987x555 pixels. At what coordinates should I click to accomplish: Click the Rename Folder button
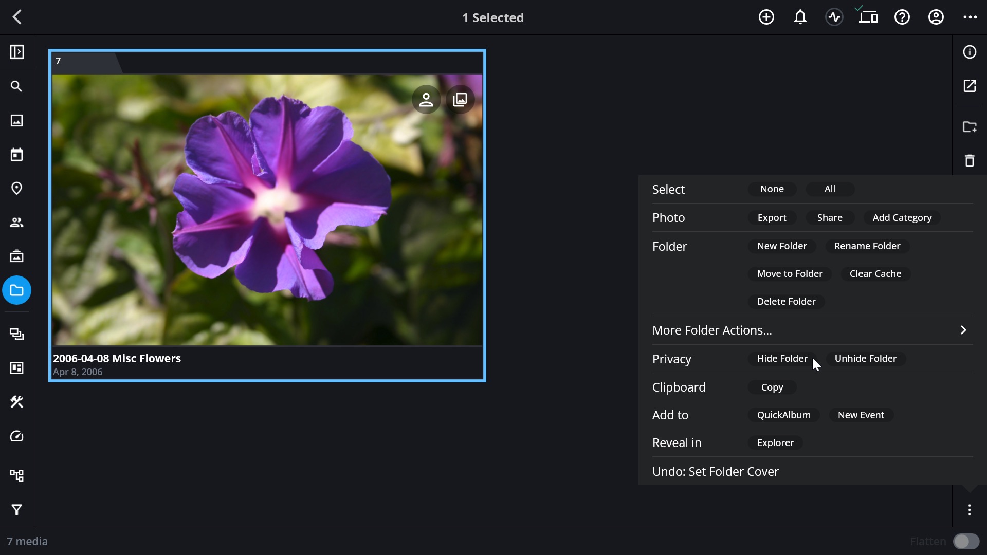pos(867,246)
